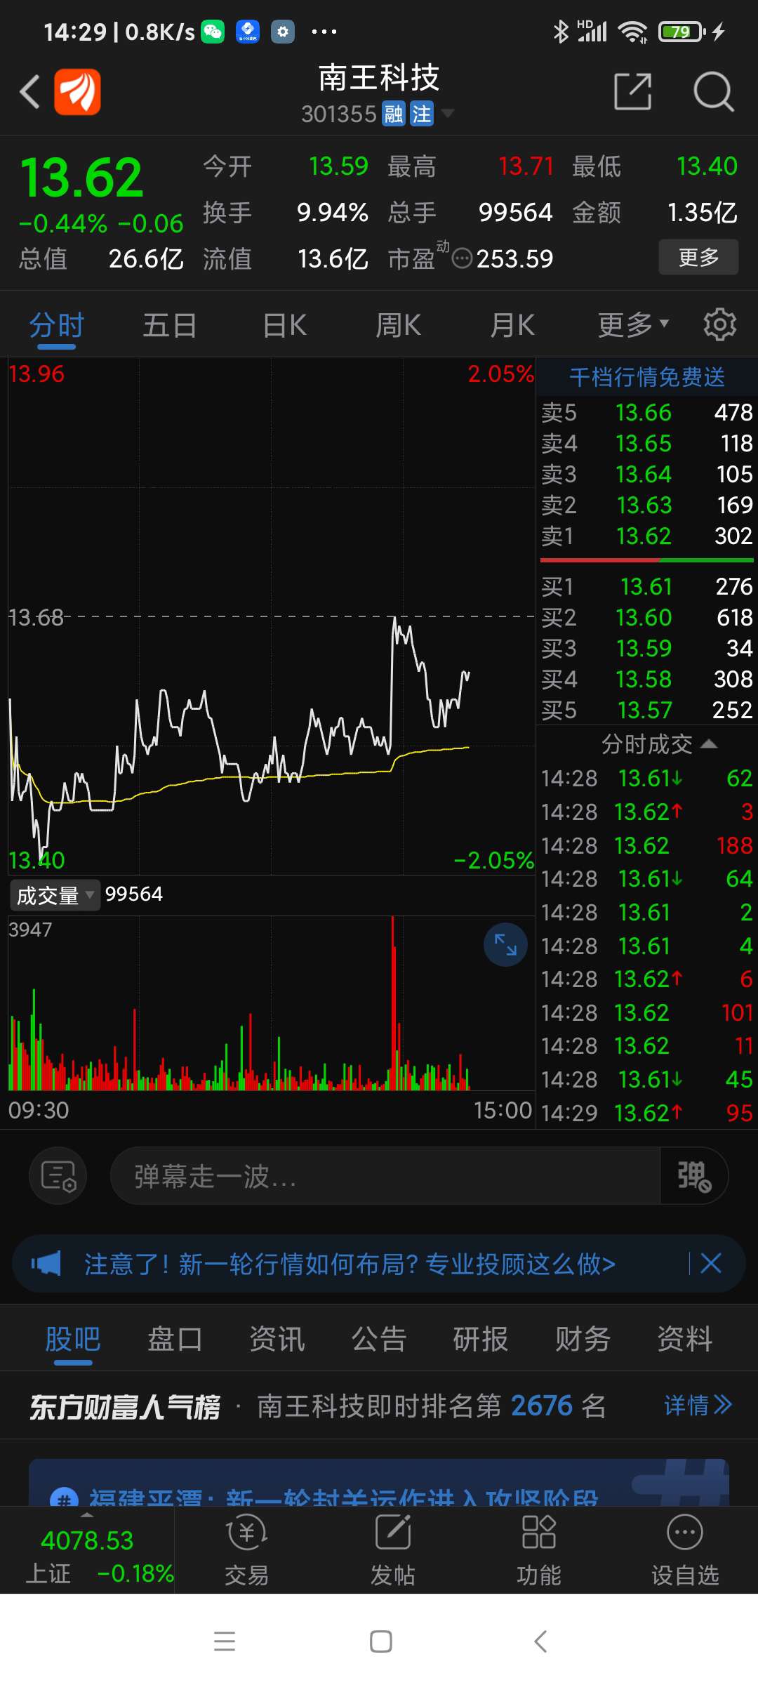The height and width of the screenshot is (1685, 758).
Task: Switch to the 五日 chart tab
Action: (x=170, y=326)
